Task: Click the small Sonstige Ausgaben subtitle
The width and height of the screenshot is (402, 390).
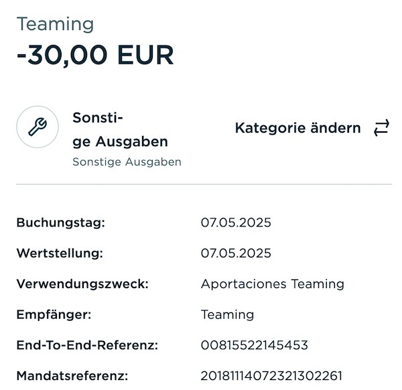Action: (x=127, y=162)
